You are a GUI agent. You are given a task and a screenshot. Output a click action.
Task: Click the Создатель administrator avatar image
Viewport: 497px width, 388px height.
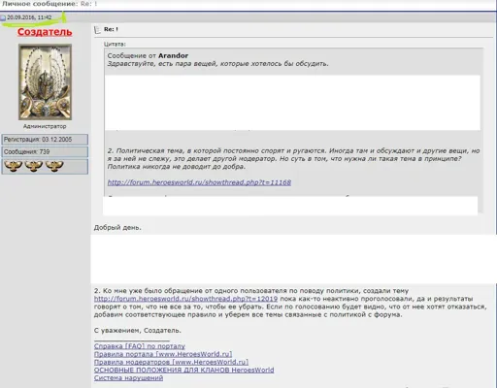point(45,82)
